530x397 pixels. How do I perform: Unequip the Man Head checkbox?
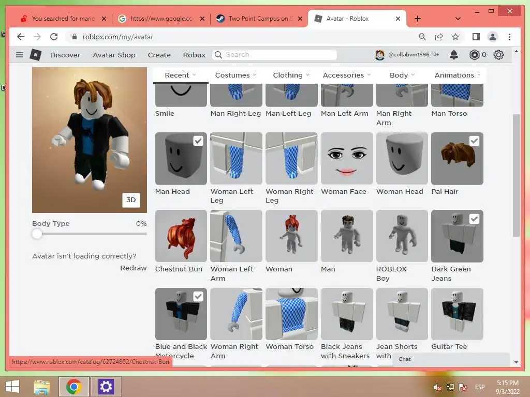[x=198, y=141]
